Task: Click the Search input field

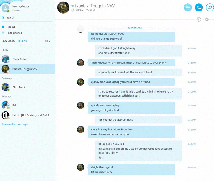Action: click(x=27, y=18)
